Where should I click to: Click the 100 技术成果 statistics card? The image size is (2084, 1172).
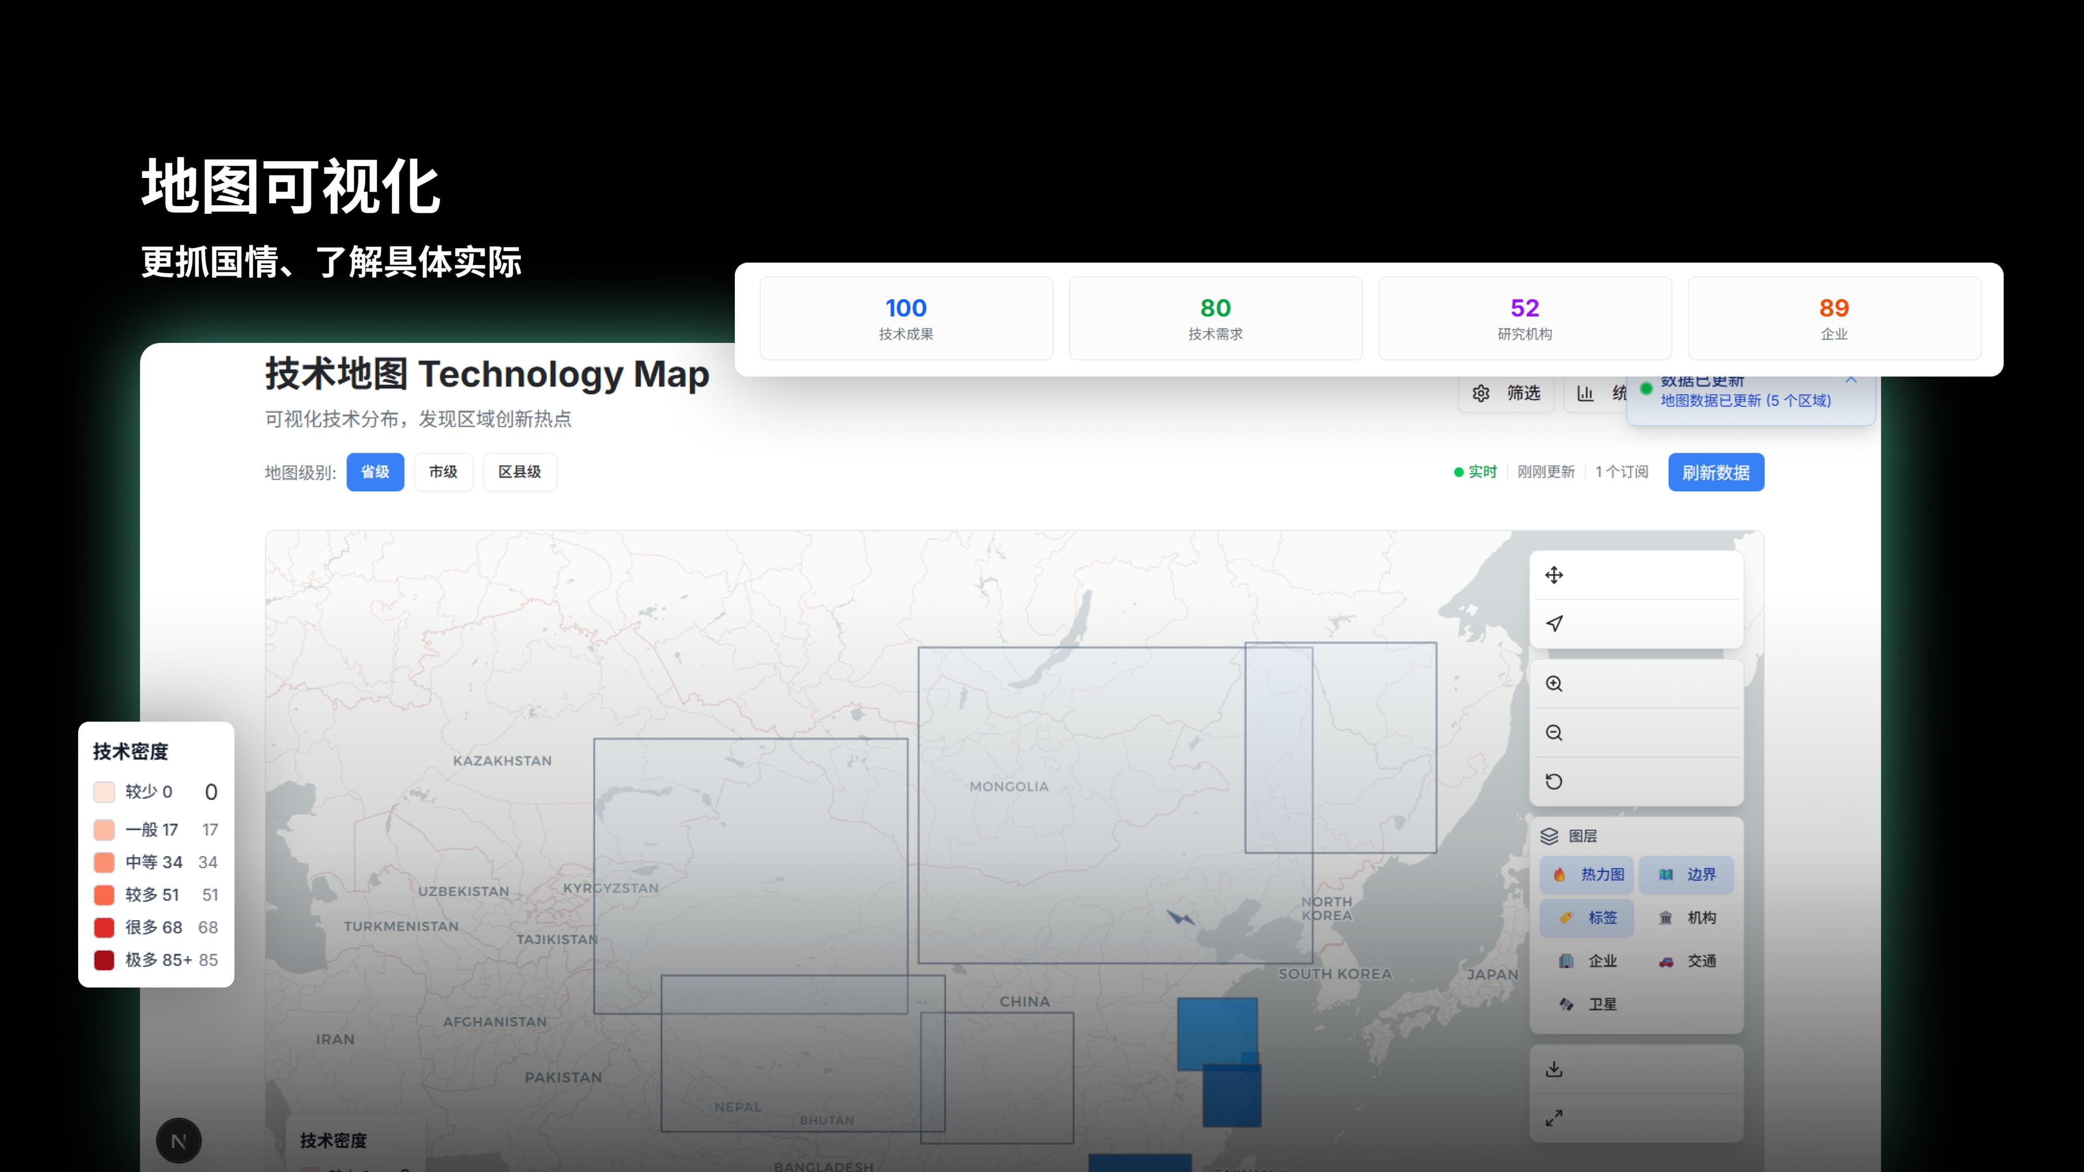(x=906, y=319)
